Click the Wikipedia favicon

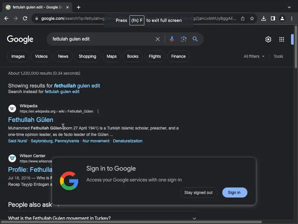pyautogui.click(x=12, y=108)
